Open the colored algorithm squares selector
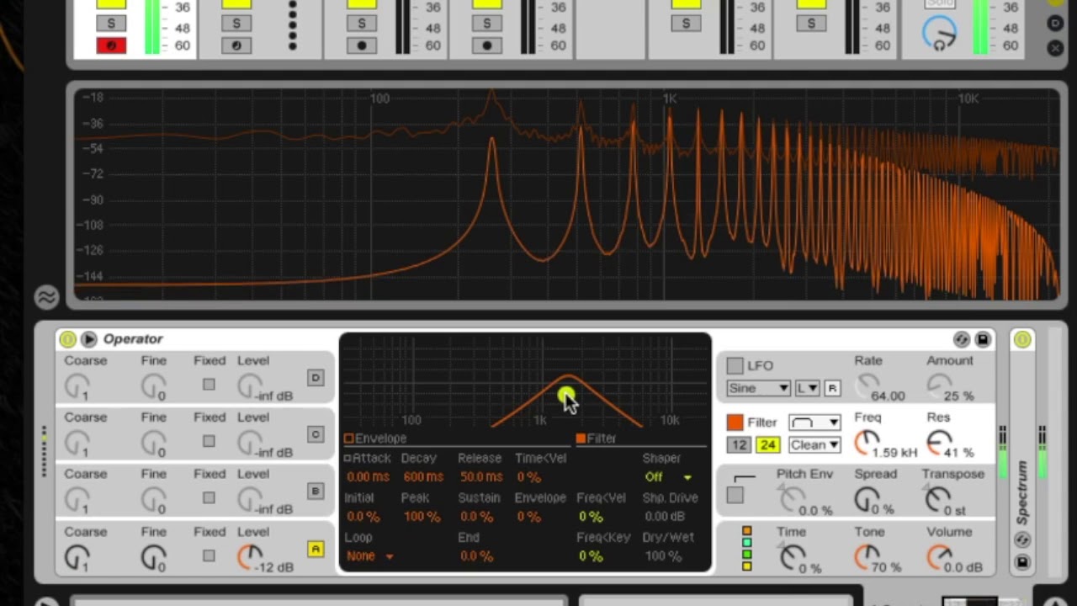The image size is (1077, 606). (x=746, y=548)
